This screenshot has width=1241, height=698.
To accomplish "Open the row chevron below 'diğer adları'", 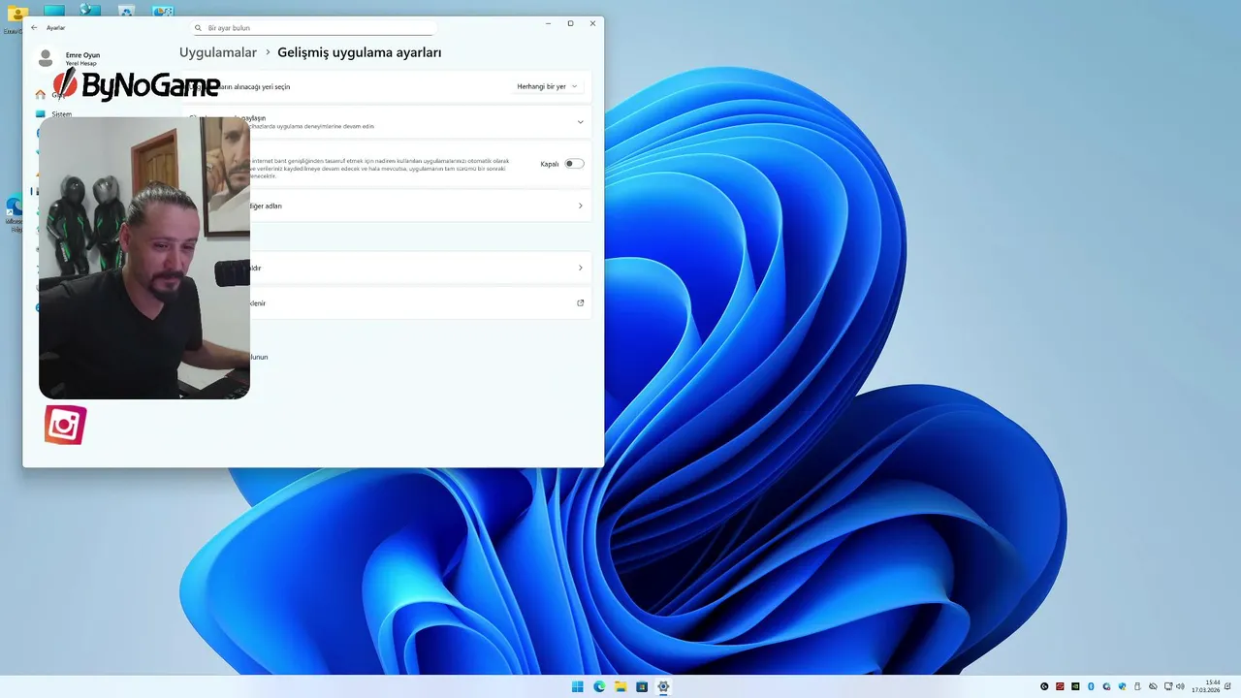I will [x=581, y=268].
